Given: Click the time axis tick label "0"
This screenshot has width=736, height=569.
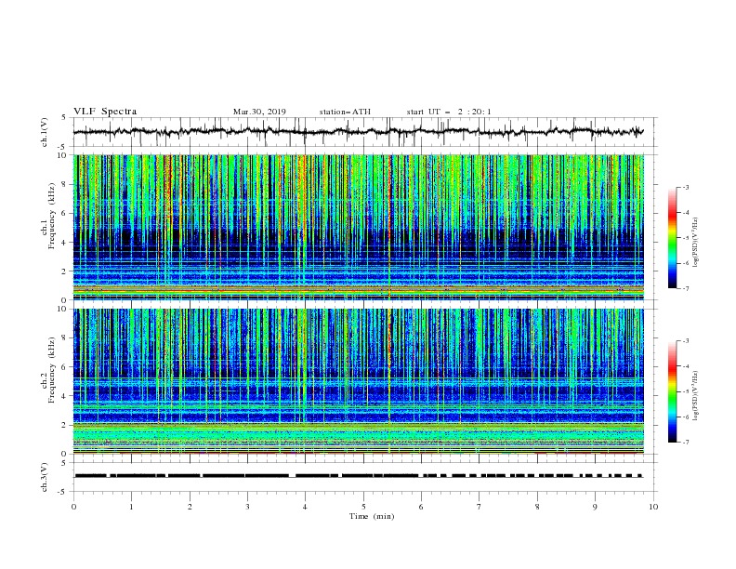Looking at the screenshot, I should (x=73, y=507).
